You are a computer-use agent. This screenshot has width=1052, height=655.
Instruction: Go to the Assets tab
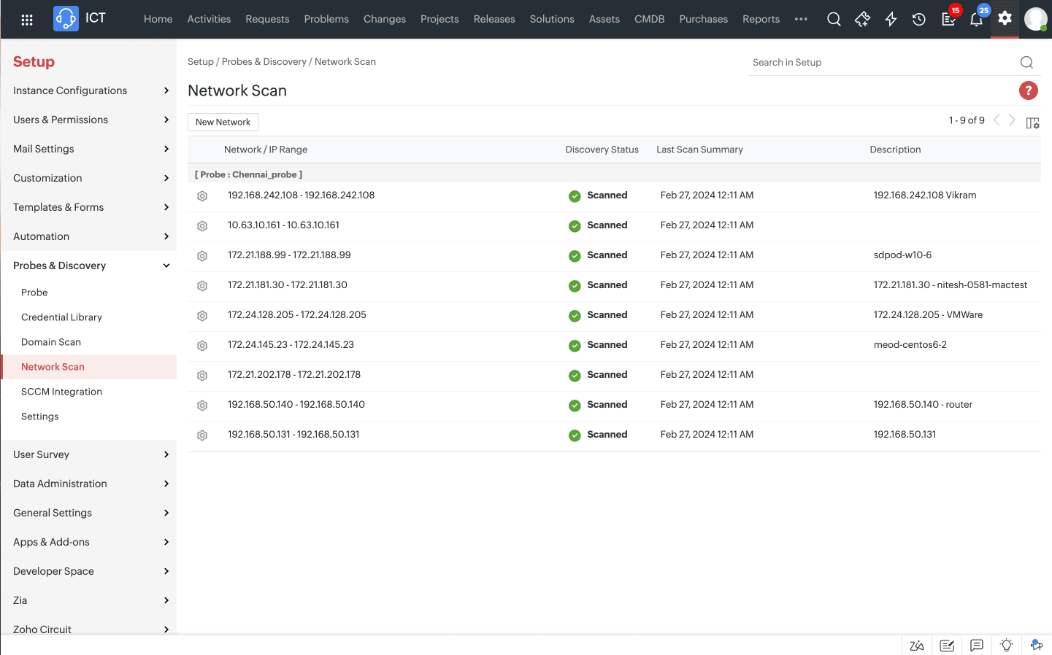click(604, 20)
